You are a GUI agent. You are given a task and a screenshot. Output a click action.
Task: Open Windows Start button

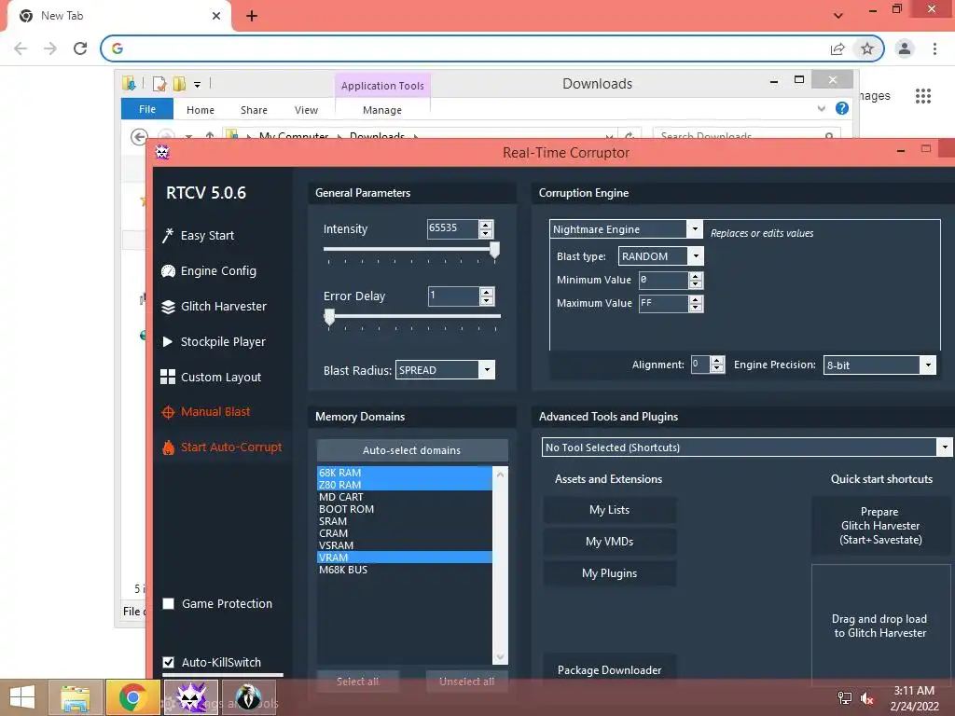point(22,697)
